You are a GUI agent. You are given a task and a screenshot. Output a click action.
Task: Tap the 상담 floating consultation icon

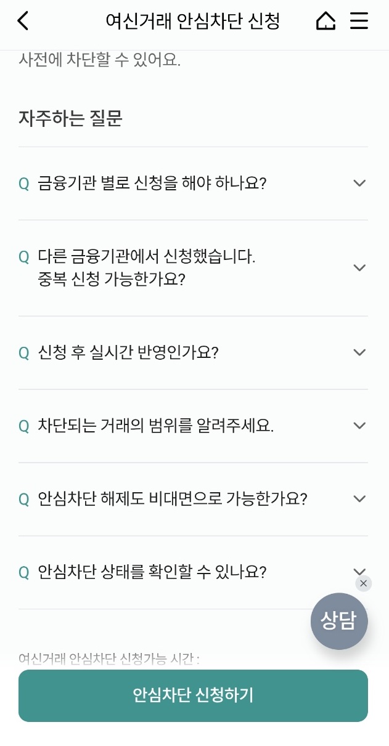tap(338, 621)
